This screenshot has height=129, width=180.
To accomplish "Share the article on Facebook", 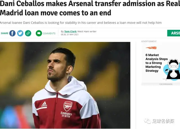I will tap(12, 33).
